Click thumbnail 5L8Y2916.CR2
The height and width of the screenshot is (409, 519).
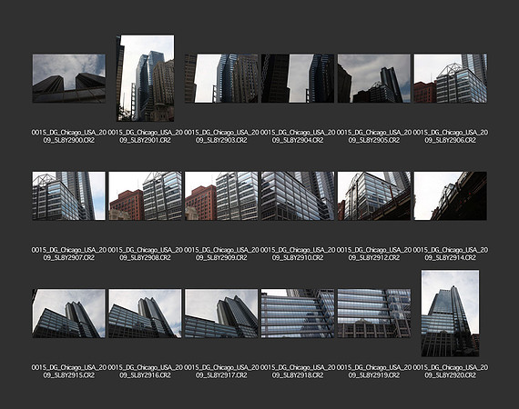click(x=146, y=314)
